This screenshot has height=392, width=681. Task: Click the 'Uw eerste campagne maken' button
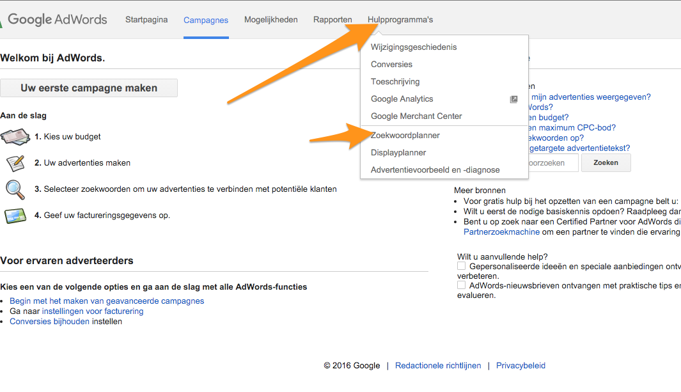click(89, 88)
